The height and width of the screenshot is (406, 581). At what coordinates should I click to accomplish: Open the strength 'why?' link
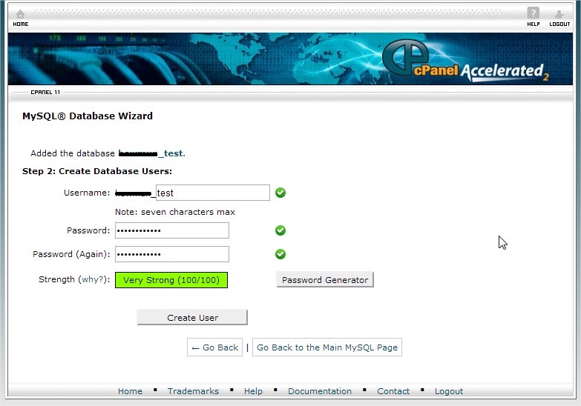[x=93, y=279]
